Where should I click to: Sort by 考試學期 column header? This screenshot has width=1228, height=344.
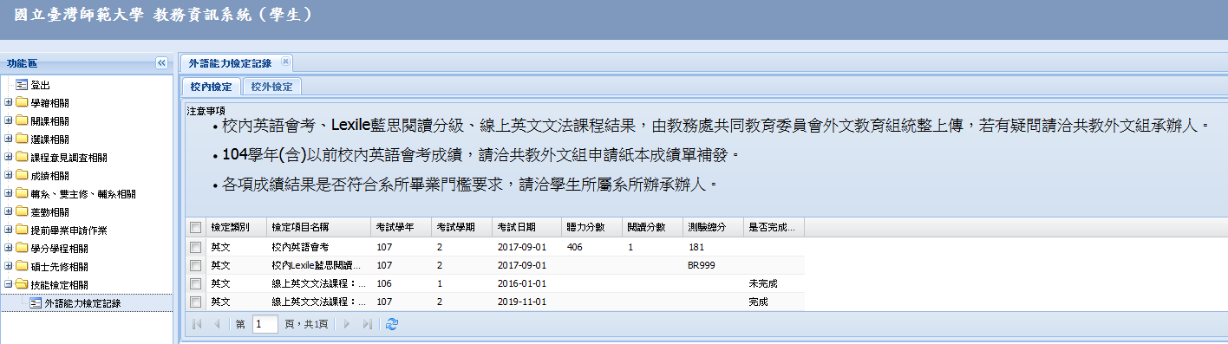click(x=461, y=227)
